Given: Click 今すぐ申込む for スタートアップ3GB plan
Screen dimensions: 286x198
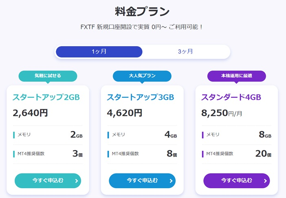Looking at the screenshot, I should click(142, 180).
